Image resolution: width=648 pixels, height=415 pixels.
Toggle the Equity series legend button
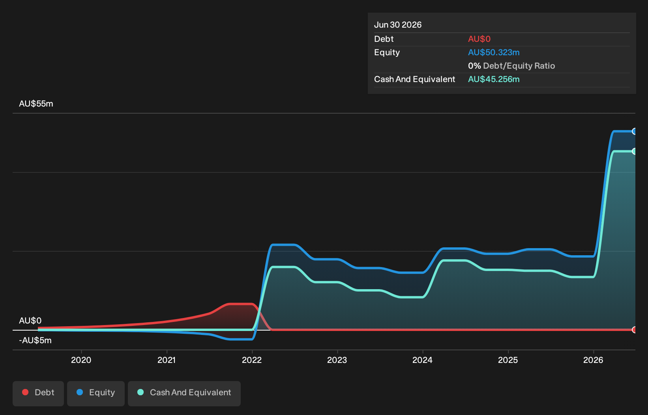[x=96, y=393]
